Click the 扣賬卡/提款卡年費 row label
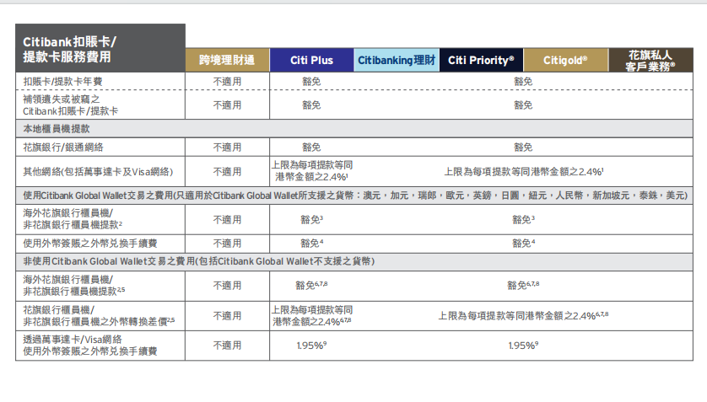This screenshot has height=402, width=707. click(x=62, y=82)
